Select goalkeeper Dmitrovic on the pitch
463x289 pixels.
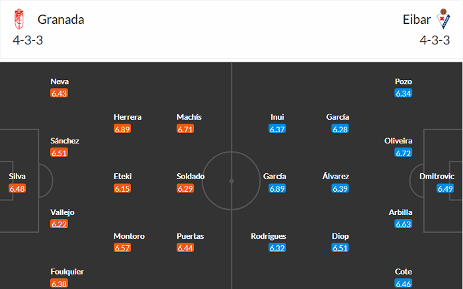(437, 177)
